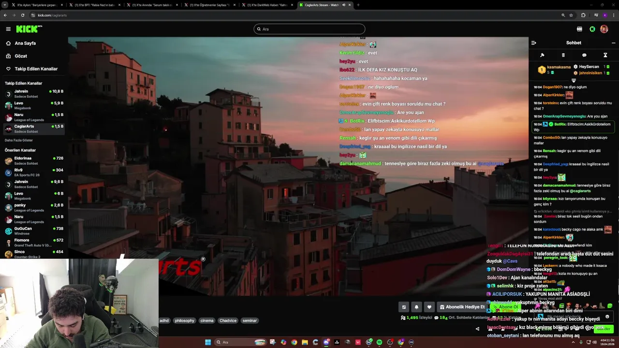Click the 'Gönder' chat send button
The width and height of the screenshot is (619, 348).
604,329
